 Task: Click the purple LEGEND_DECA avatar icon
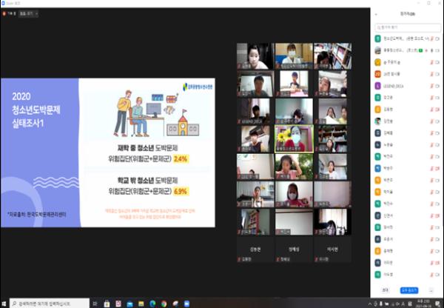click(378, 87)
